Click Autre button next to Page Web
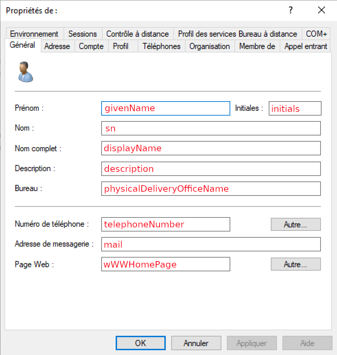This screenshot has width=337, height=355. tap(295, 264)
